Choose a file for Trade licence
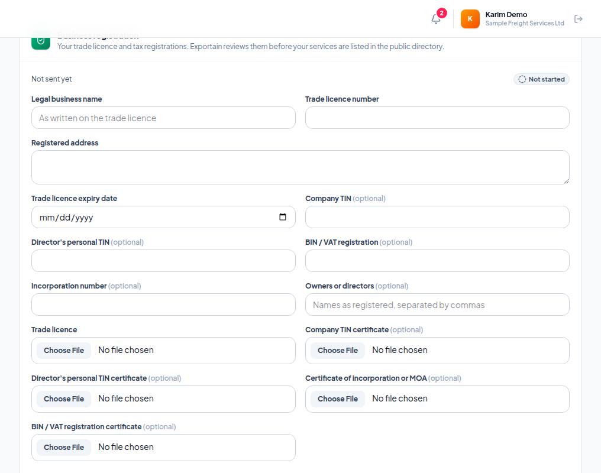 pos(64,351)
